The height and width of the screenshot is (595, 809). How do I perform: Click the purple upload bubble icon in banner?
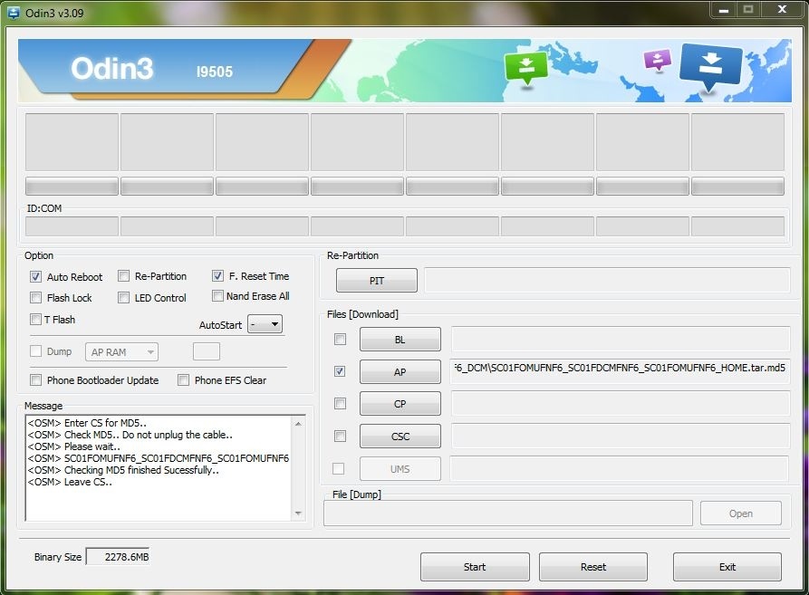coord(658,60)
